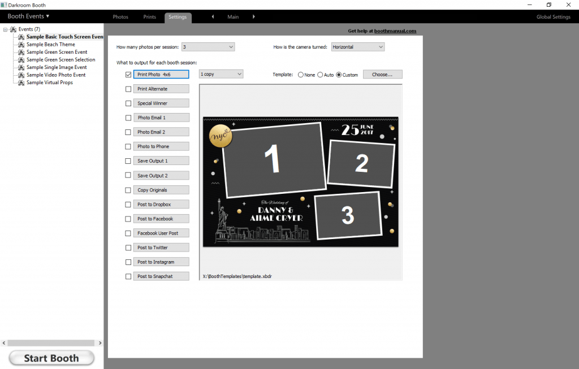
Task: Switch to the Prints tab
Action: pyautogui.click(x=149, y=16)
